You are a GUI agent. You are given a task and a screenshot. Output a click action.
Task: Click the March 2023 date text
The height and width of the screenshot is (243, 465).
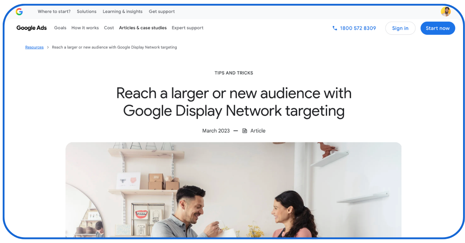(216, 131)
